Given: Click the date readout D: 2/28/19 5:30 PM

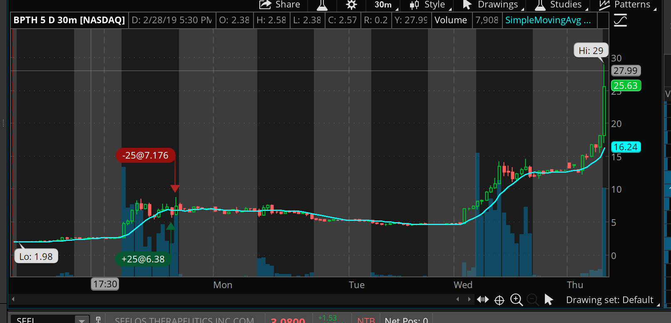Looking at the screenshot, I should pos(171,20).
